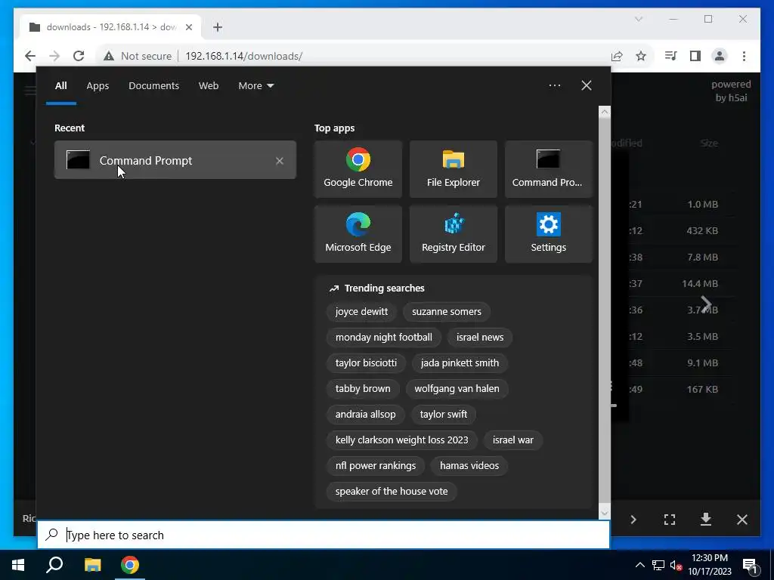Open a new Chrome tab

click(217, 27)
